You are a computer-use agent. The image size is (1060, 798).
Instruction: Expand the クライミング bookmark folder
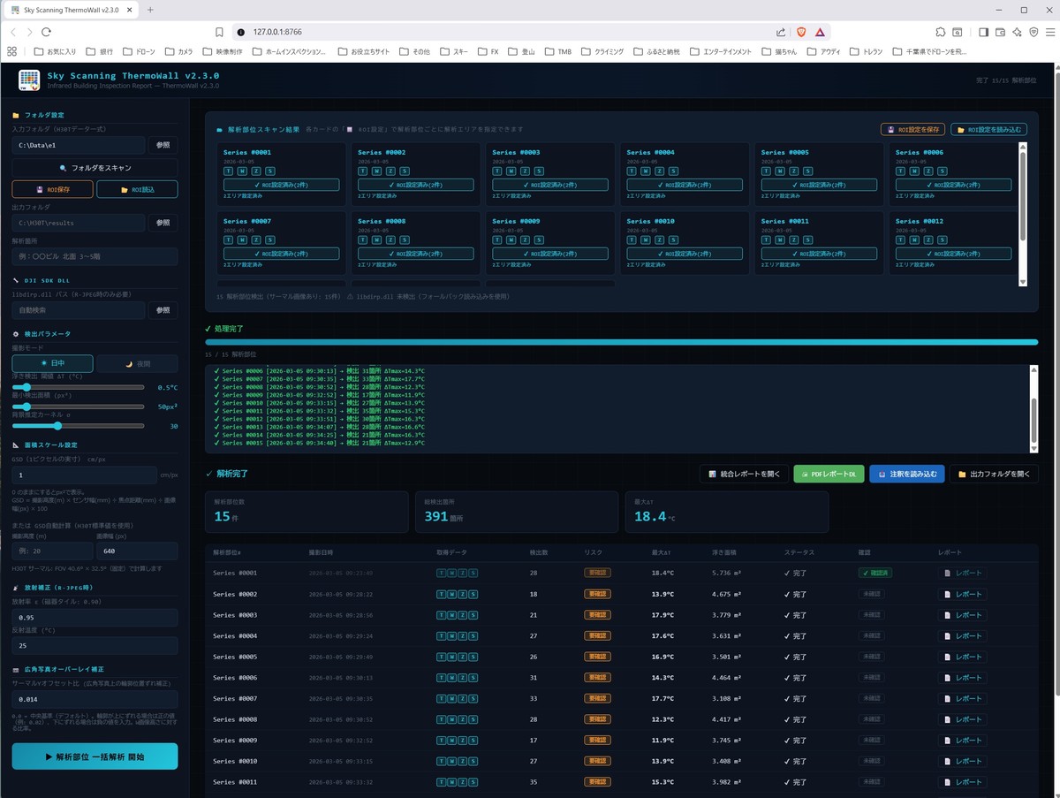602,52
